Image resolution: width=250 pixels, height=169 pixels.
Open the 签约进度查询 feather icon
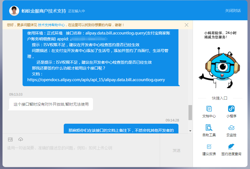tap(231, 146)
